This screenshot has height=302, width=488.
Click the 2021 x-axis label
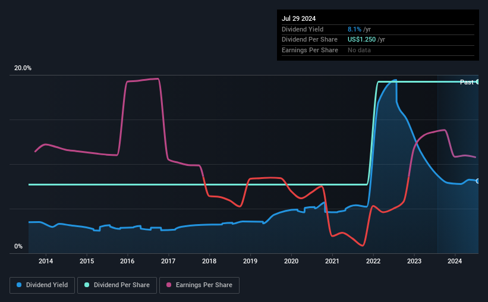(x=332, y=261)
